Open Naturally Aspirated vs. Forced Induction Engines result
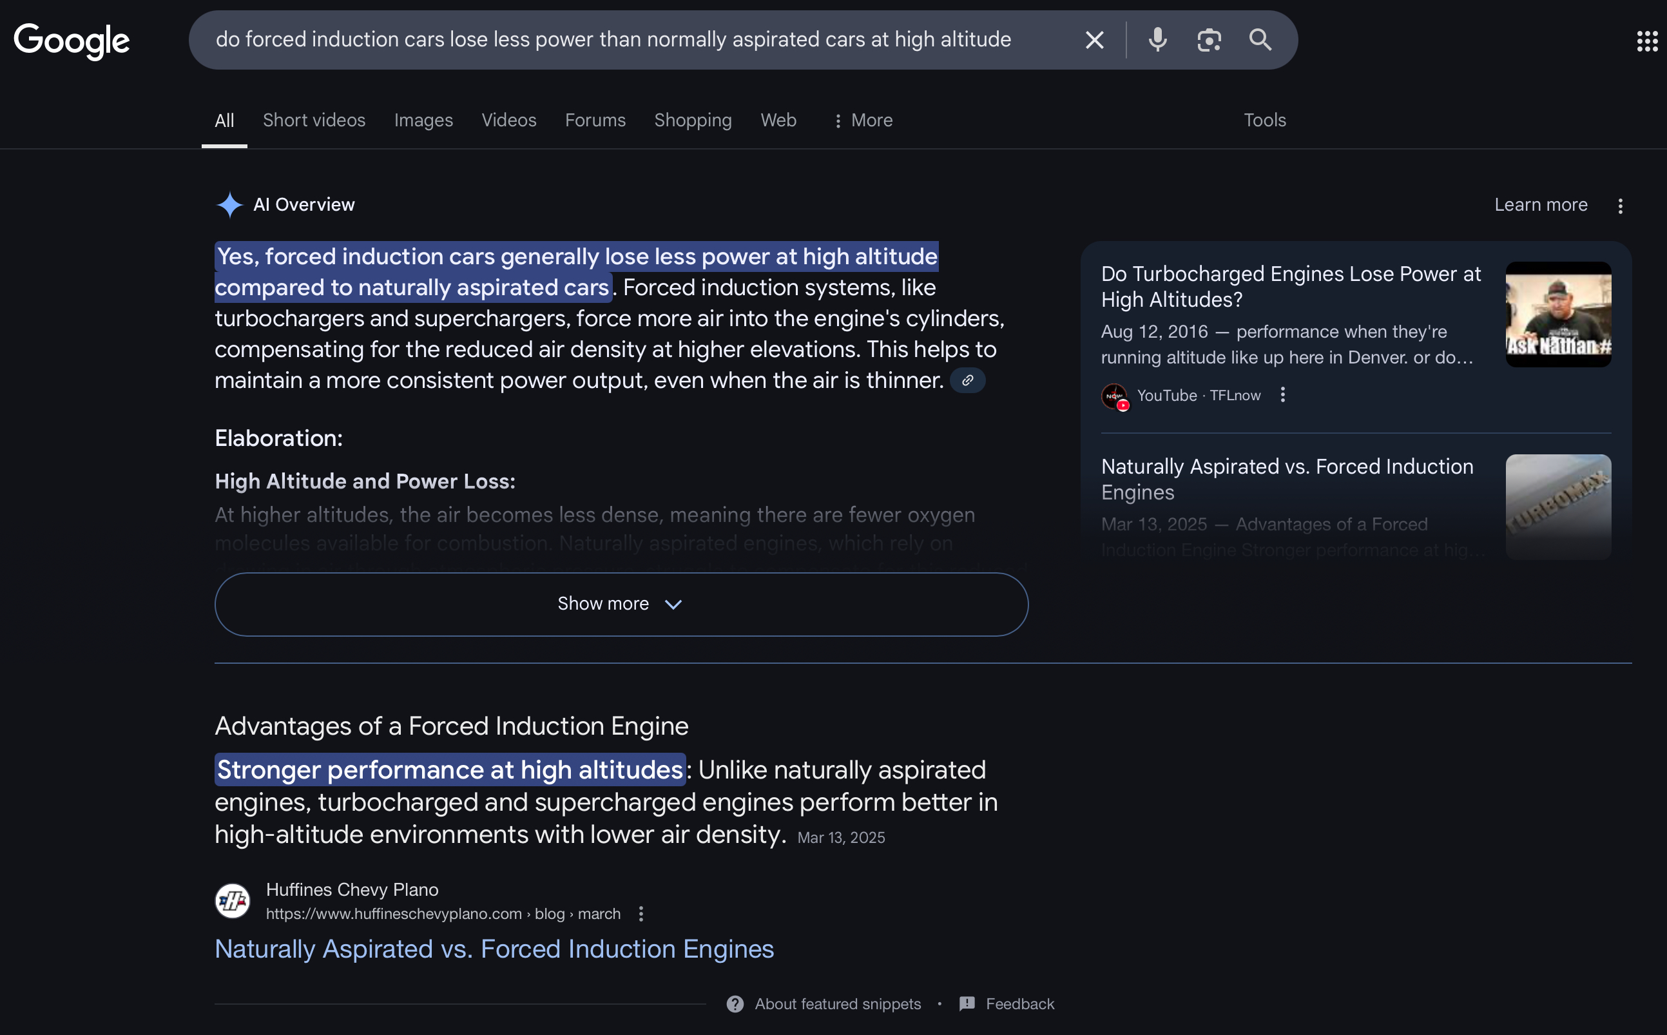The width and height of the screenshot is (1667, 1035). click(494, 949)
